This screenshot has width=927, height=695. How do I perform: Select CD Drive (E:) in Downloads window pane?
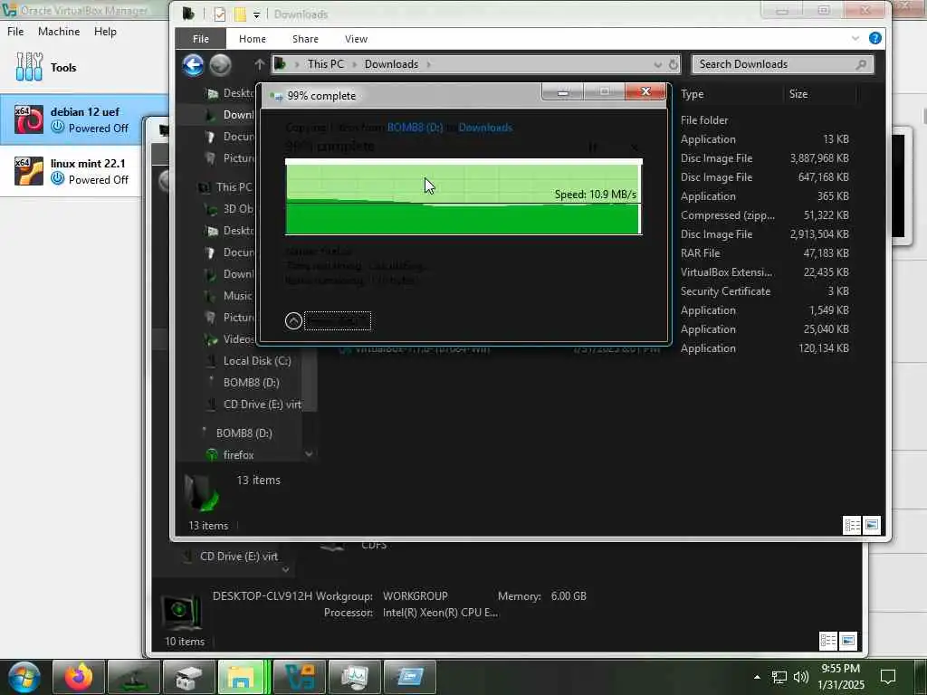click(262, 405)
